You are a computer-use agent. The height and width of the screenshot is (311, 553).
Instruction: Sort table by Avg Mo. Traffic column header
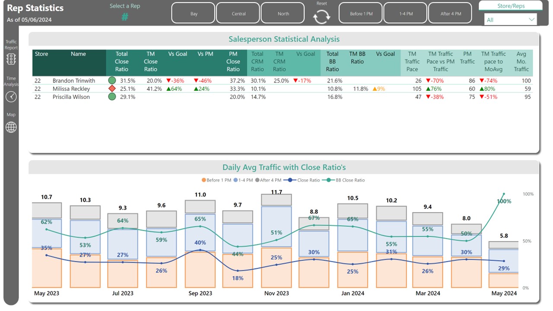[x=521, y=61]
